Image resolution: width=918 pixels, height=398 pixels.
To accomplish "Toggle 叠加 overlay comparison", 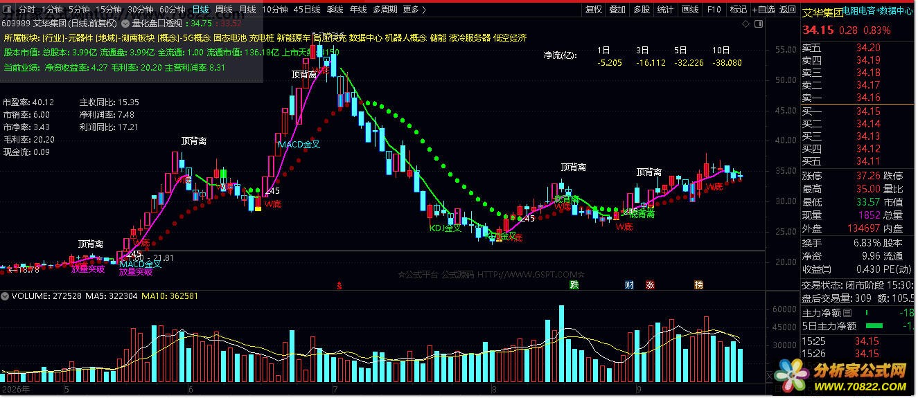I will click(617, 10).
